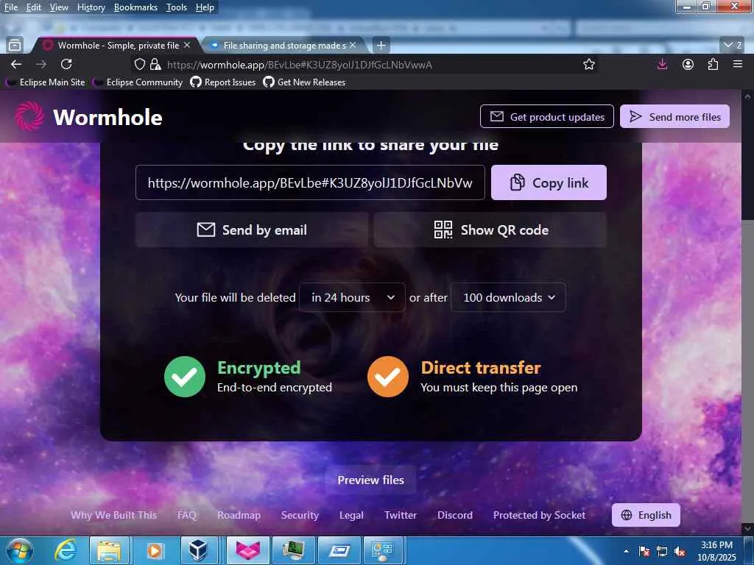Open the Discord footer link

click(455, 515)
